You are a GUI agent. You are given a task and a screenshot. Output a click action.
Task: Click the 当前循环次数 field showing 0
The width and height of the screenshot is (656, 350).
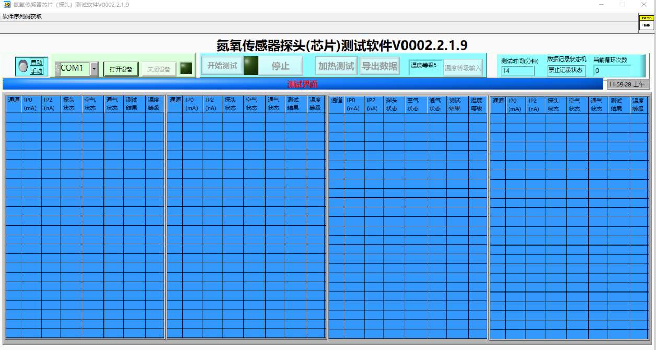pyautogui.click(x=612, y=71)
